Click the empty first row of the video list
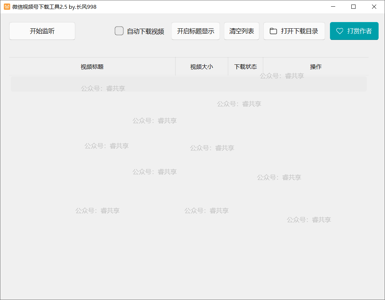The height and width of the screenshot is (300, 385). pyautogui.click(x=189, y=84)
